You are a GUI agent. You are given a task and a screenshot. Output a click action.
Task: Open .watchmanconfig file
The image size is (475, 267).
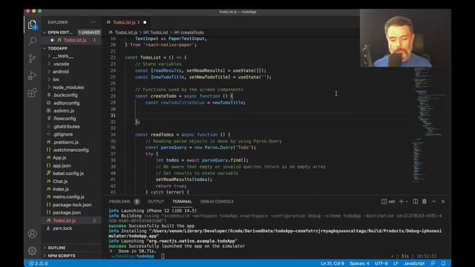71,150
